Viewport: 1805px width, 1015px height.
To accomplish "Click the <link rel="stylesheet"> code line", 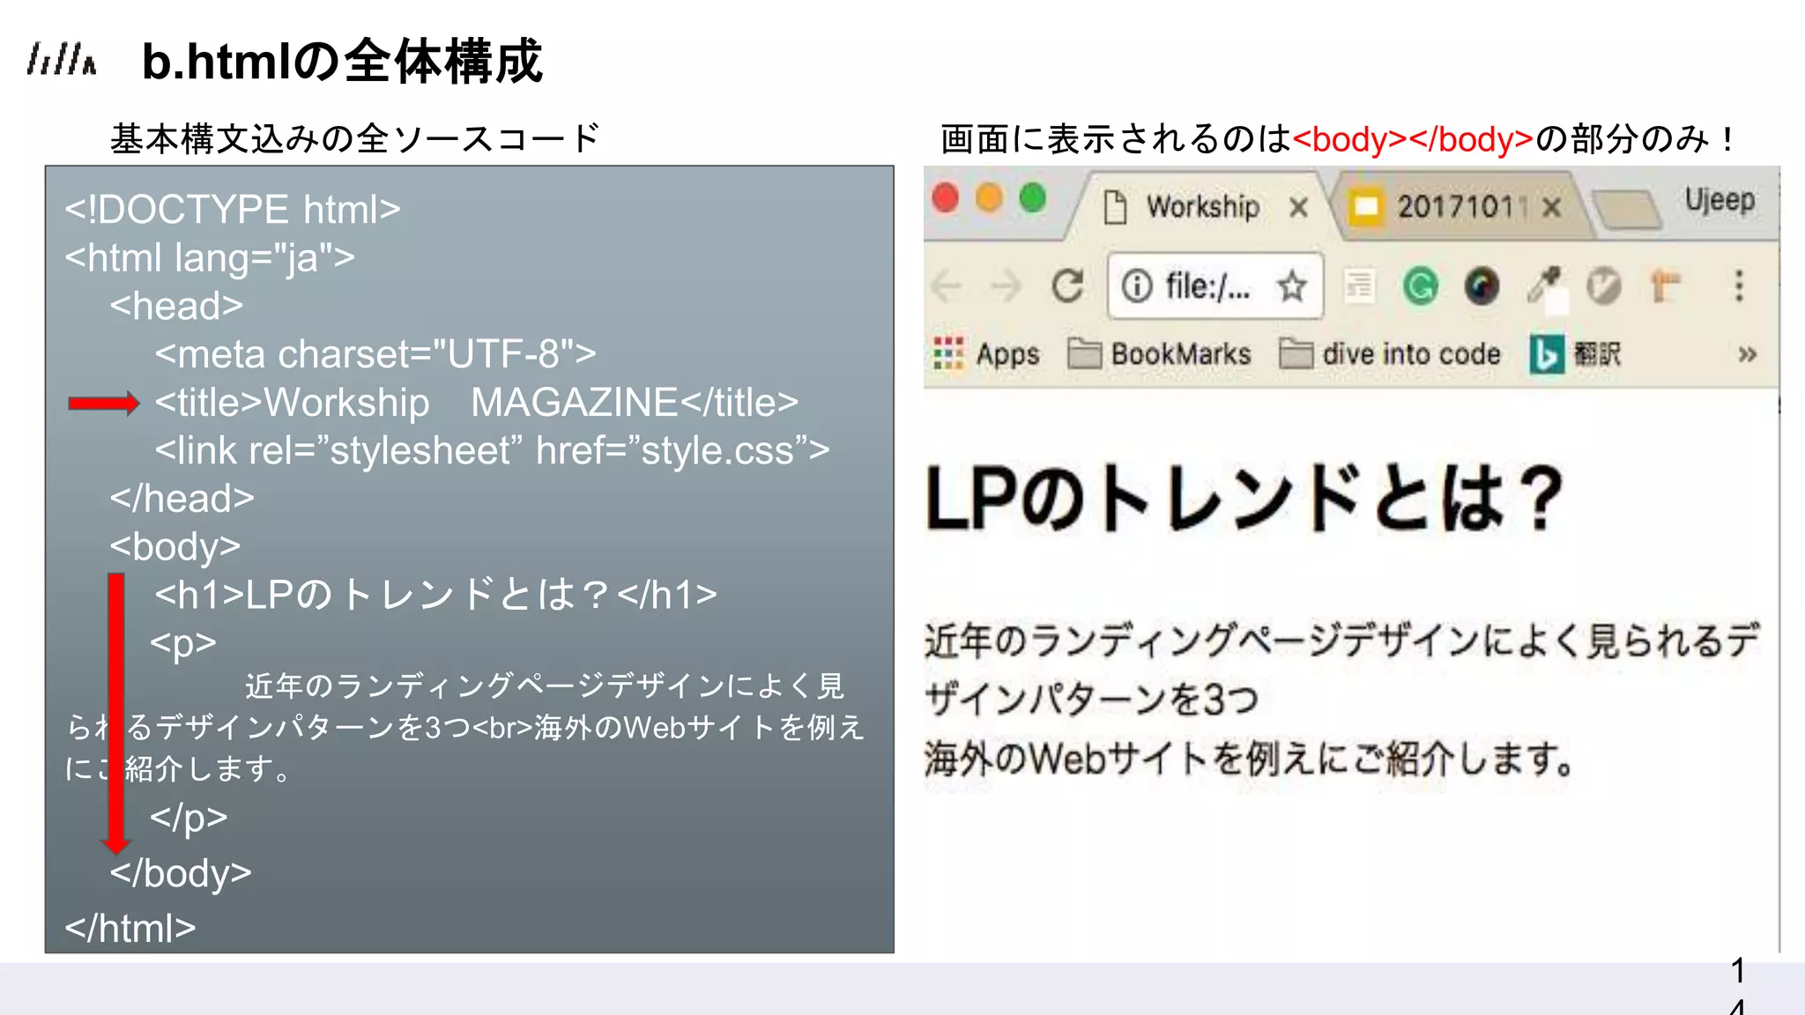I will click(x=492, y=450).
